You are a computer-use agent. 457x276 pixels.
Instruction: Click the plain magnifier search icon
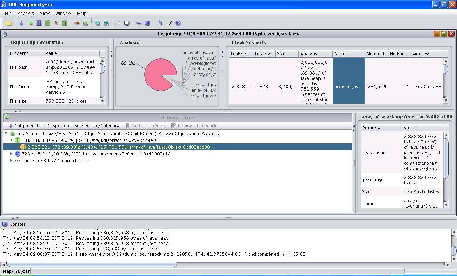97,23
